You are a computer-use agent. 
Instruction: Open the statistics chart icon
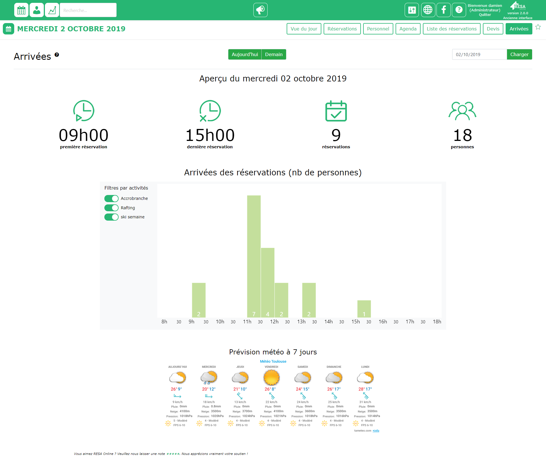(x=52, y=10)
